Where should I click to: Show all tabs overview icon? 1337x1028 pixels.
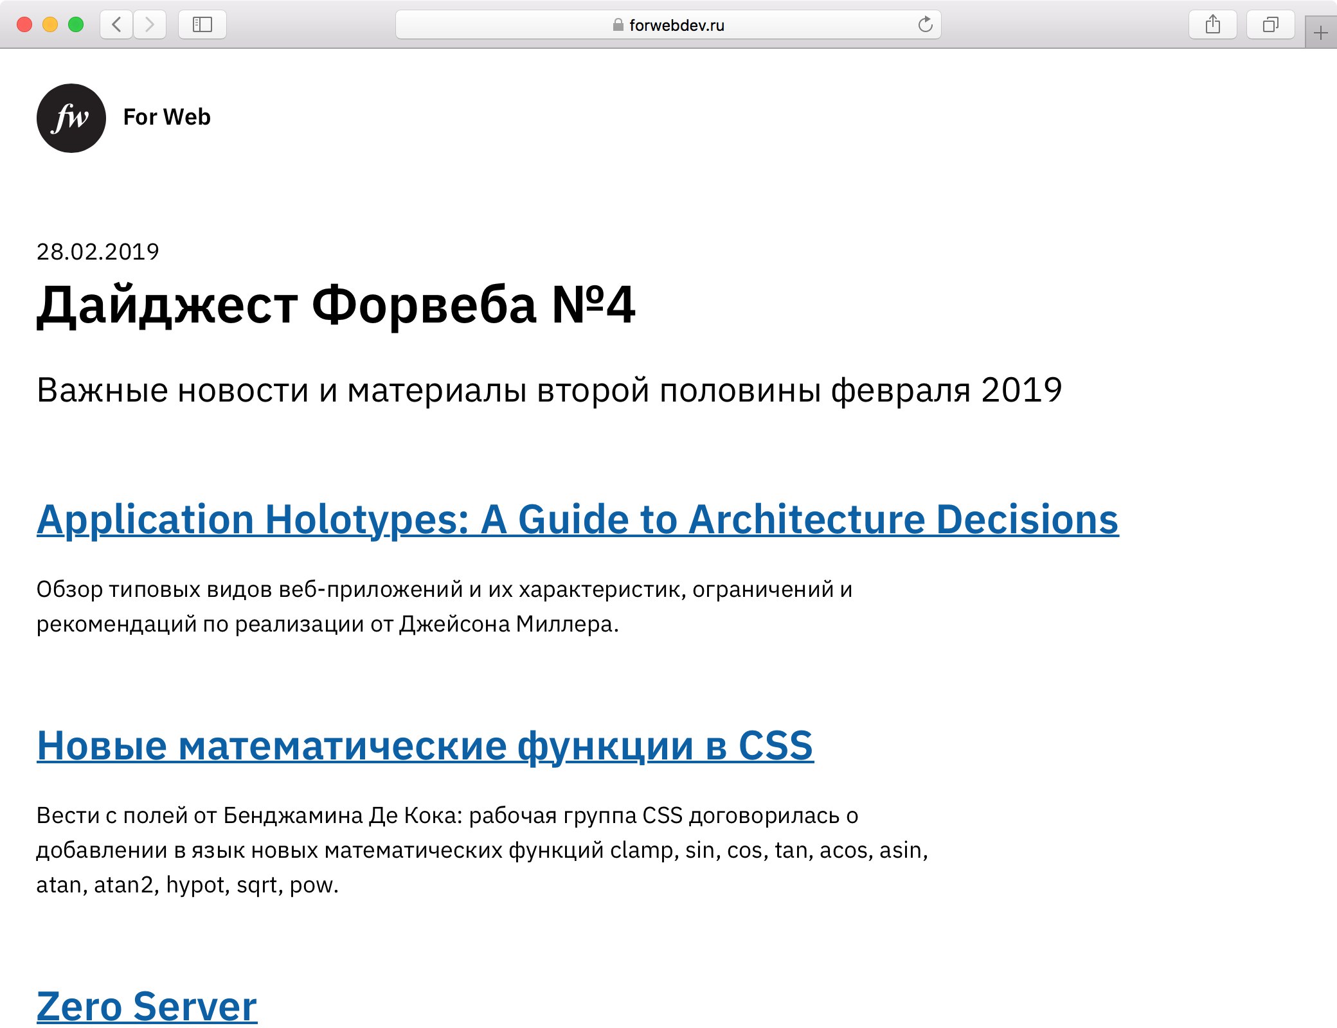1271,24
